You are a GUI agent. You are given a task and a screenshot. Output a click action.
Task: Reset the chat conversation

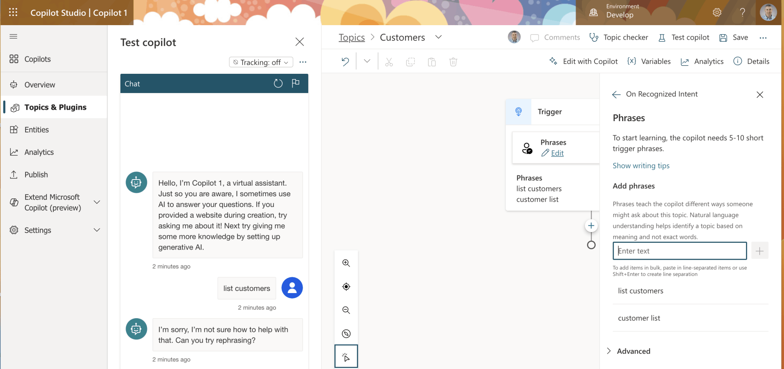[278, 84]
